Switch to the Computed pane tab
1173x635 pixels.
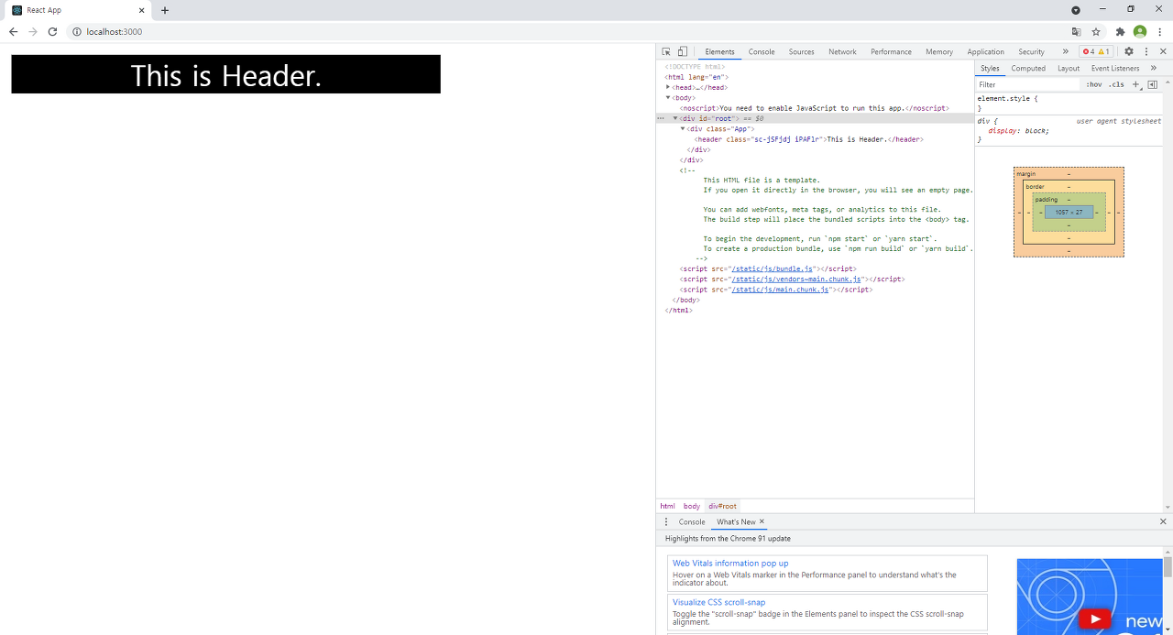tap(1028, 68)
